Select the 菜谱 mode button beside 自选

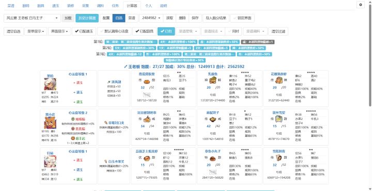point(132,18)
